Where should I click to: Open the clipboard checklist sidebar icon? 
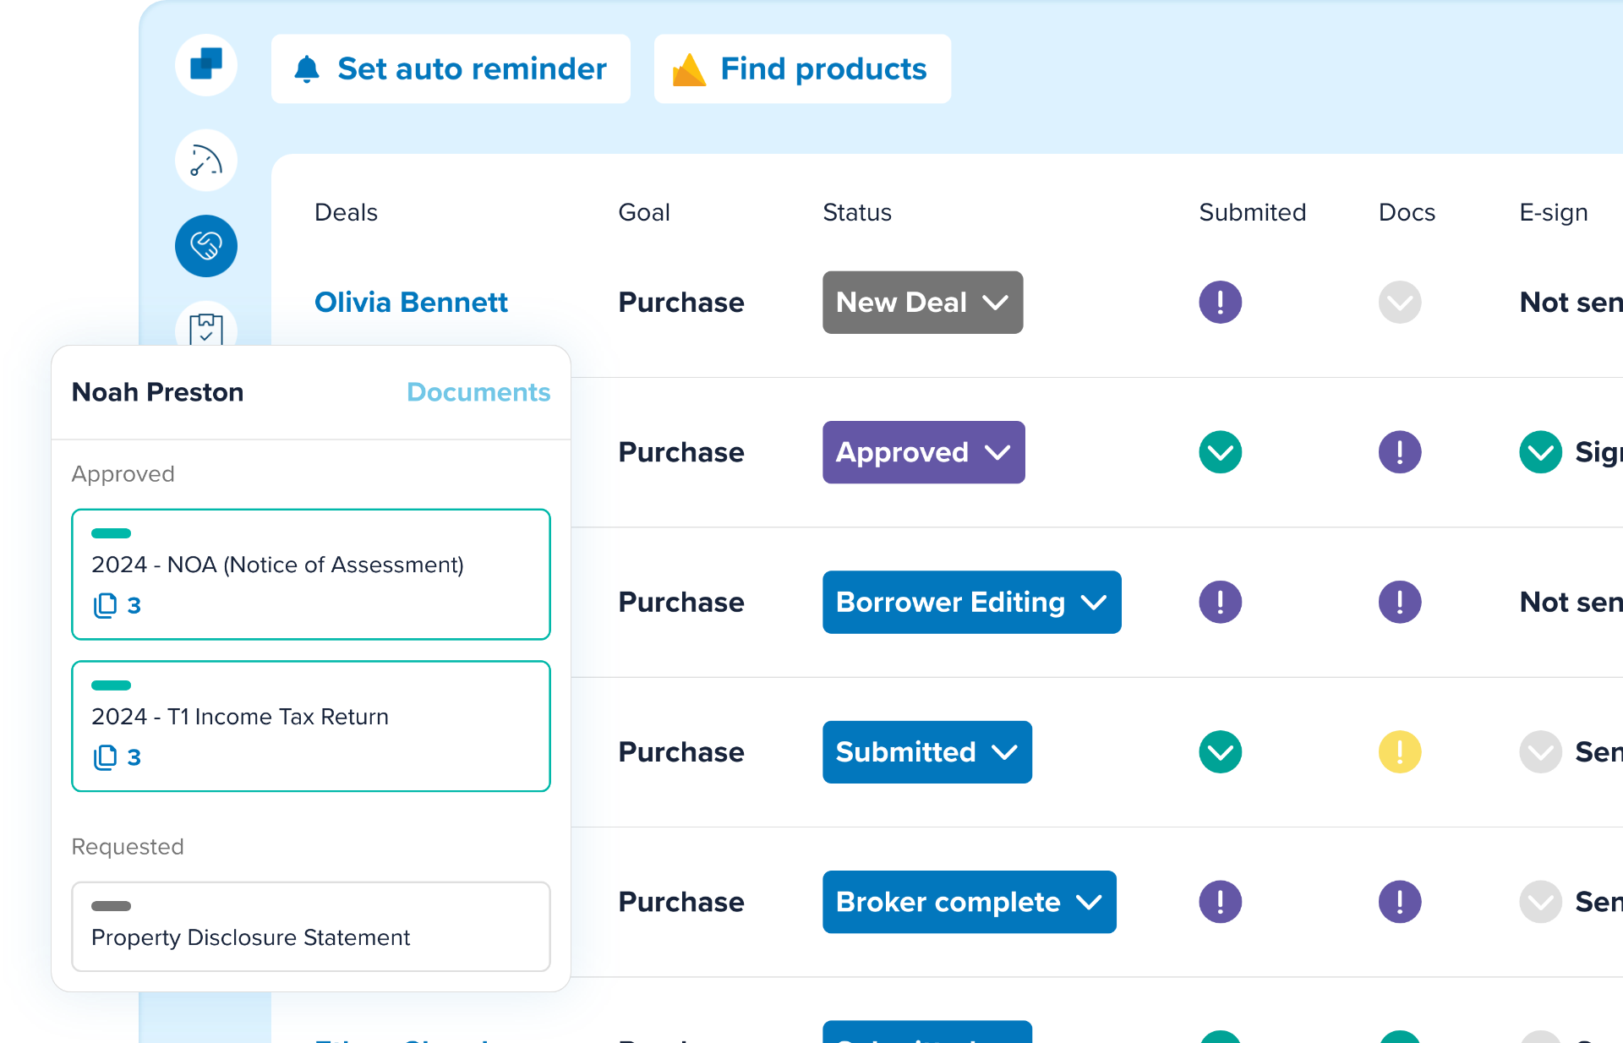coord(206,328)
